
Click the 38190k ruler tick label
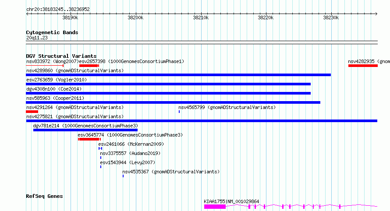coord(70,18)
